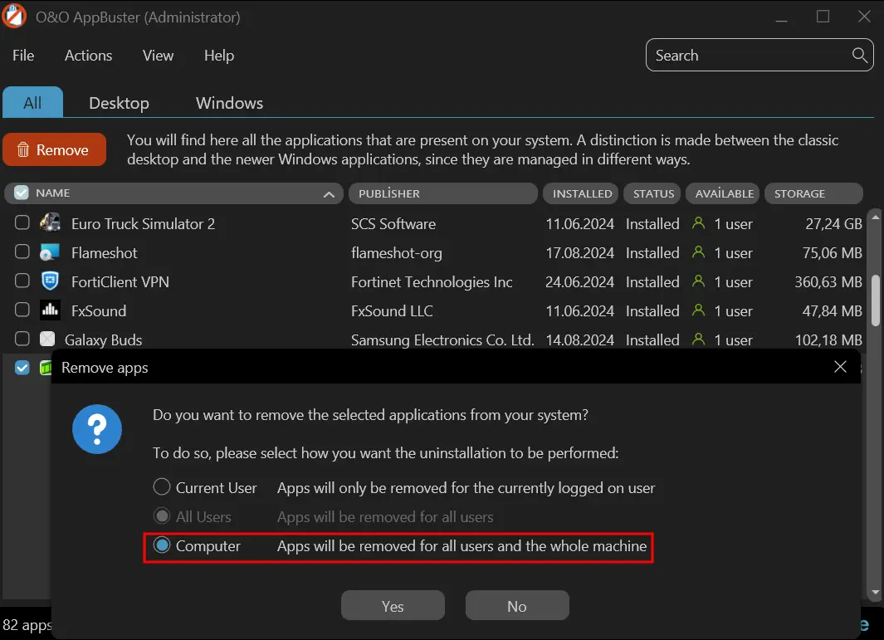Sort by the PUBLISHER column header
The image size is (884, 640).
[442, 193]
